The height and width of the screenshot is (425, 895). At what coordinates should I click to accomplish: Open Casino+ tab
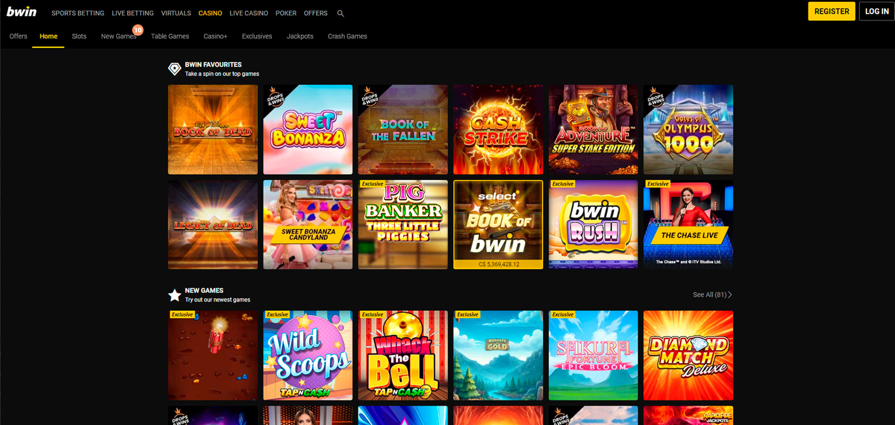pos(215,36)
